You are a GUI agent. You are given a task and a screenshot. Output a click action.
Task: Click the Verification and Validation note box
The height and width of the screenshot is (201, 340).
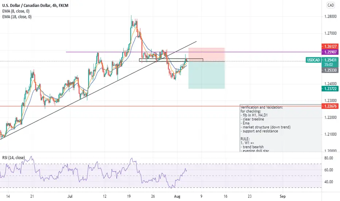click(x=281, y=128)
